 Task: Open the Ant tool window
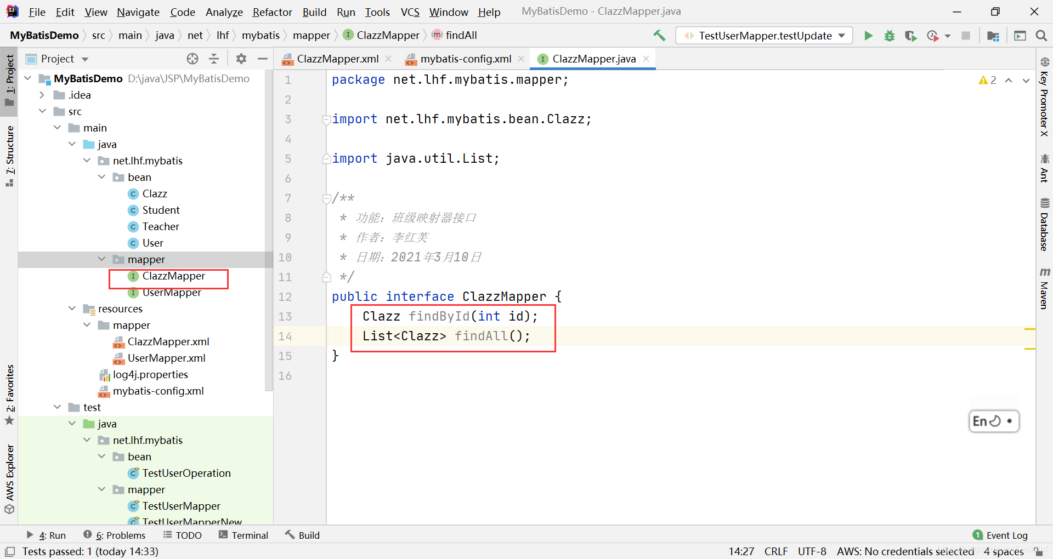(1044, 168)
